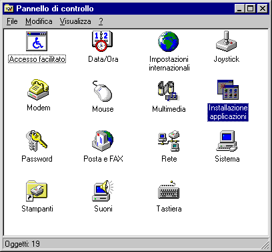Click the Tastiera text label
The width and height of the screenshot is (272, 252).
[x=169, y=209]
